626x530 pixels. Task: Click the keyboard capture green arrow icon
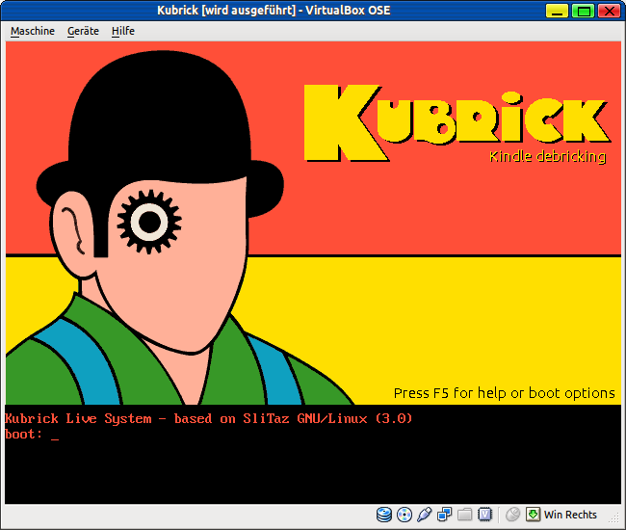click(533, 515)
